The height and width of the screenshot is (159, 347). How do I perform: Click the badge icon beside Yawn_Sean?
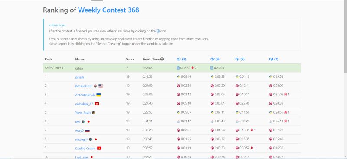click(94, 113)
